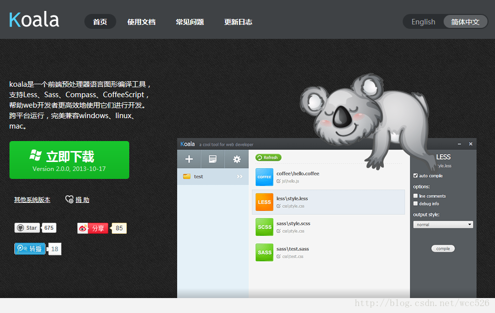Select coffee\hello.coffee file entry
495x313 pixels.
(x=328, y=177)
